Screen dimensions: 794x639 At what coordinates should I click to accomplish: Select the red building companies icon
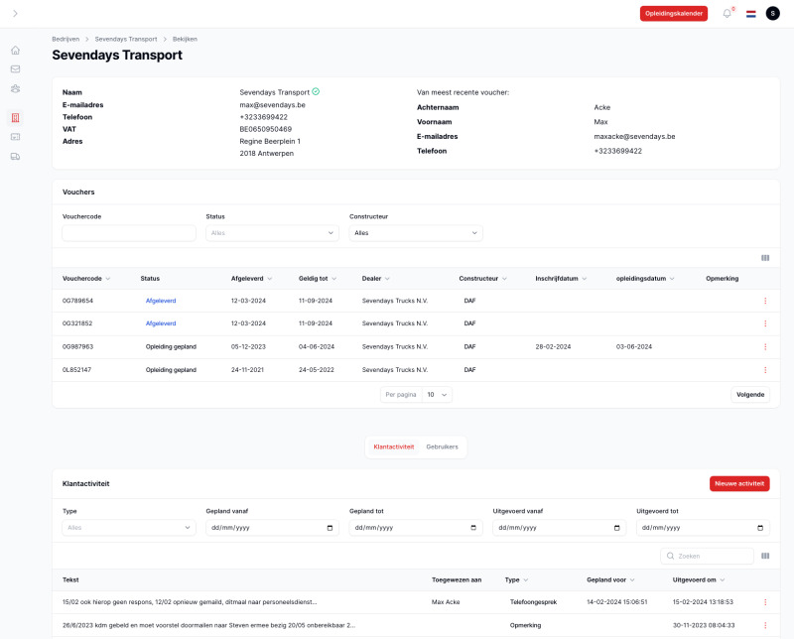click(x=15, y=118)
